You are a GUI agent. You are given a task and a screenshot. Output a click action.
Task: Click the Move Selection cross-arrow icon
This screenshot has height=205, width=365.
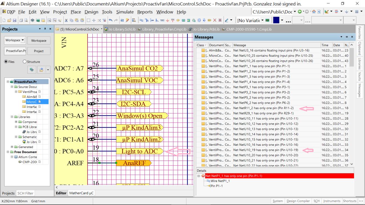click(x=94, y=20)
